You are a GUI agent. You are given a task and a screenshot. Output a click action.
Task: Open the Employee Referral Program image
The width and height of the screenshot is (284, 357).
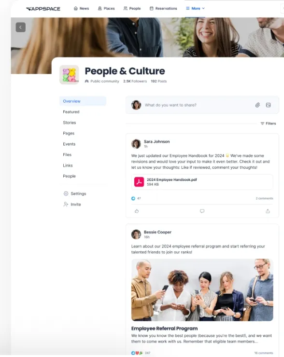202,290
